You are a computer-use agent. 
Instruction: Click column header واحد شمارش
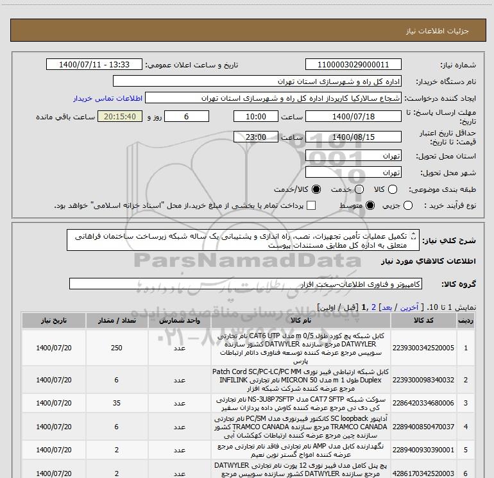tap(179, 320)
